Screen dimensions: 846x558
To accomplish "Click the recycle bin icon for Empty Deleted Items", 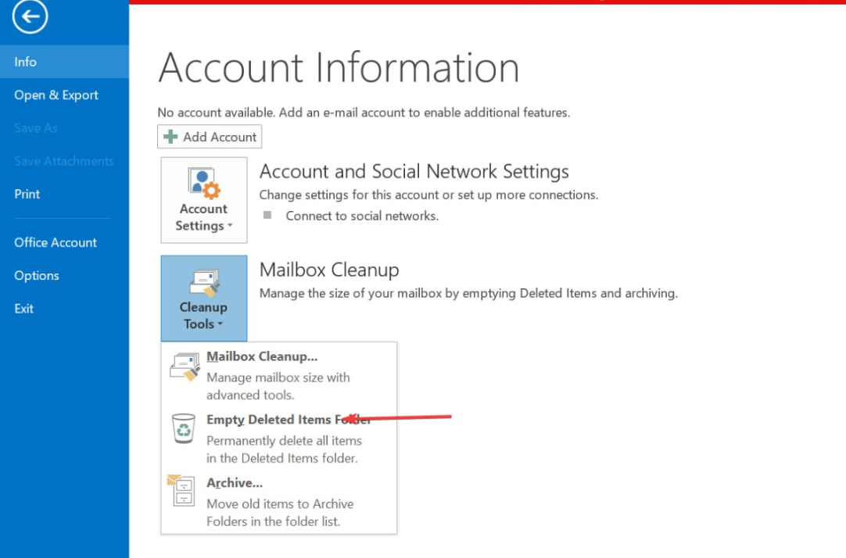I will tap(184, 428).
